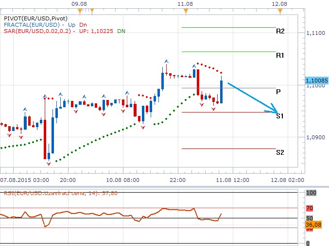Click the orange date marker under 09.08

pos(92,10)
